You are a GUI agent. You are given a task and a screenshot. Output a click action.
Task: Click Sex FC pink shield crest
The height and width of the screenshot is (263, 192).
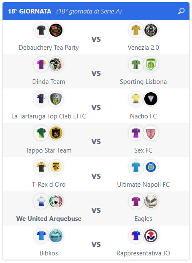(x=151, y=133)
